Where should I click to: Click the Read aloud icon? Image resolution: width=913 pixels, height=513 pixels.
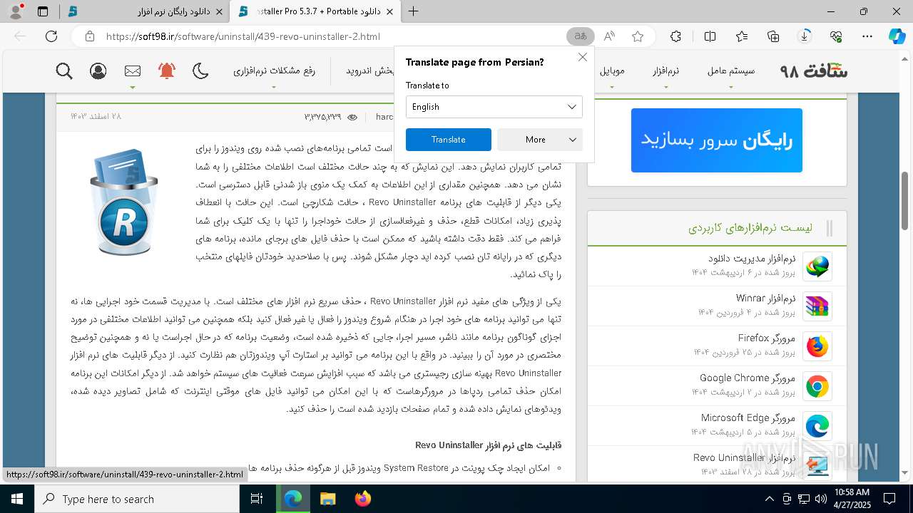coord(609,36)
